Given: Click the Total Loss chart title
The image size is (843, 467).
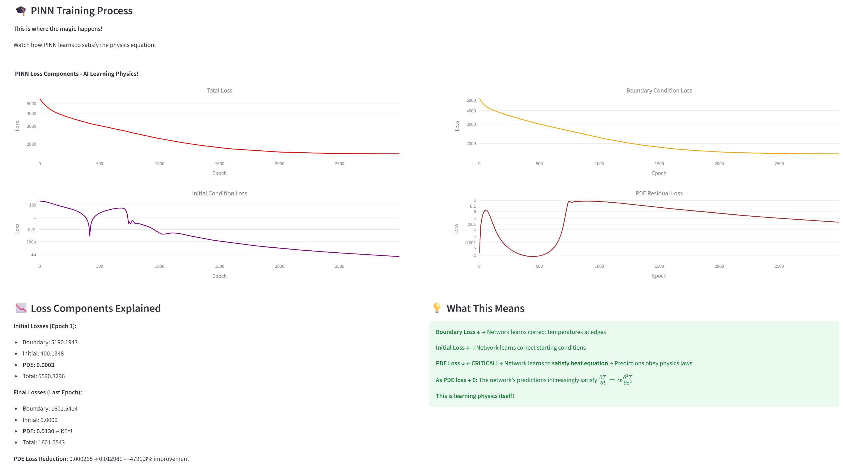Looking at the screenshot, I should (219, 91).
